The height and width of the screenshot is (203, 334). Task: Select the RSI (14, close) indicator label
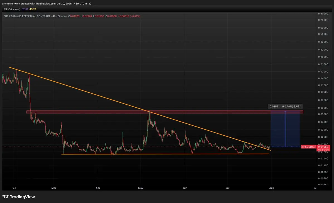coord(12,9)
